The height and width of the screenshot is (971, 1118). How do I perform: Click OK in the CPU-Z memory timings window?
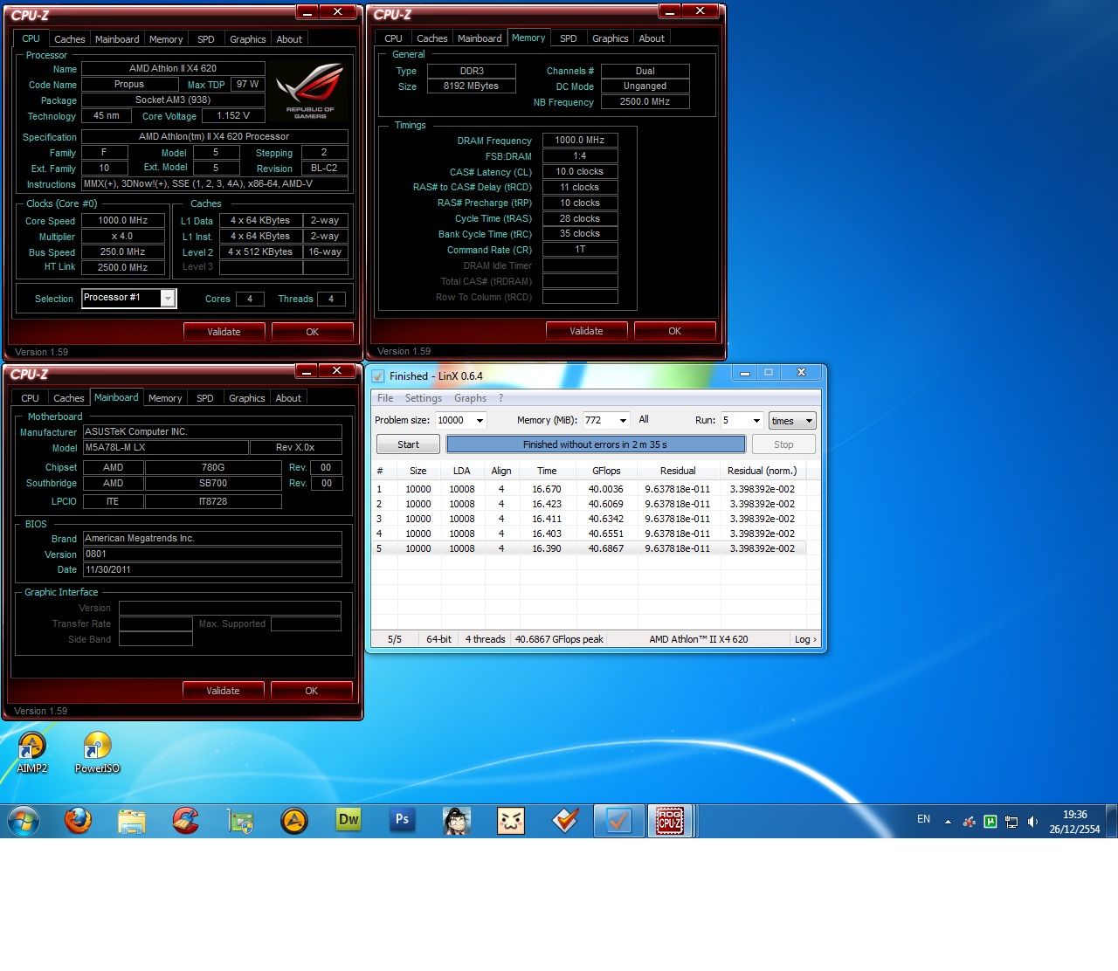tap(674, 331)
